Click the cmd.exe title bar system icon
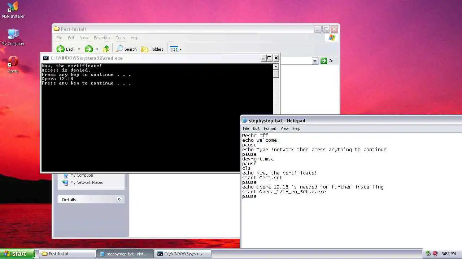This screenshot has height=259, width=462. [x=45, y=58]
